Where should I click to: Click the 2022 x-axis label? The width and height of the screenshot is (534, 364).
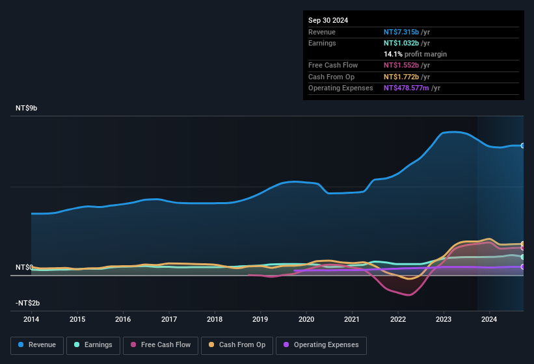(398, 319)
